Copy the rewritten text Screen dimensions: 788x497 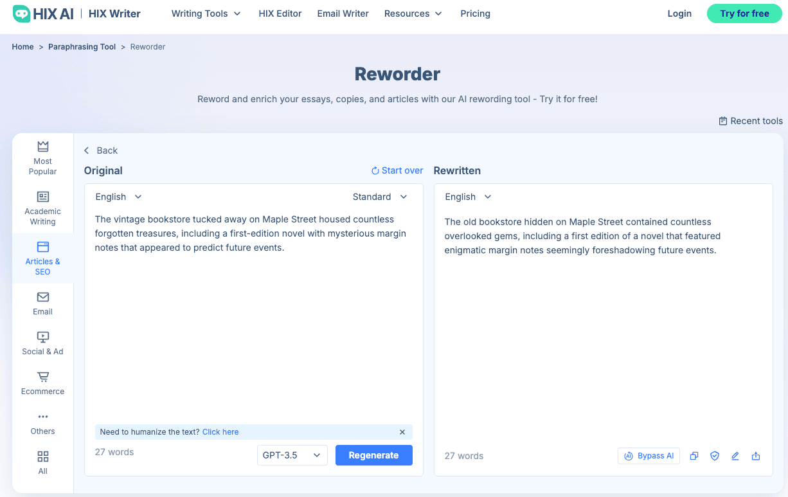(x=694, y=456)
